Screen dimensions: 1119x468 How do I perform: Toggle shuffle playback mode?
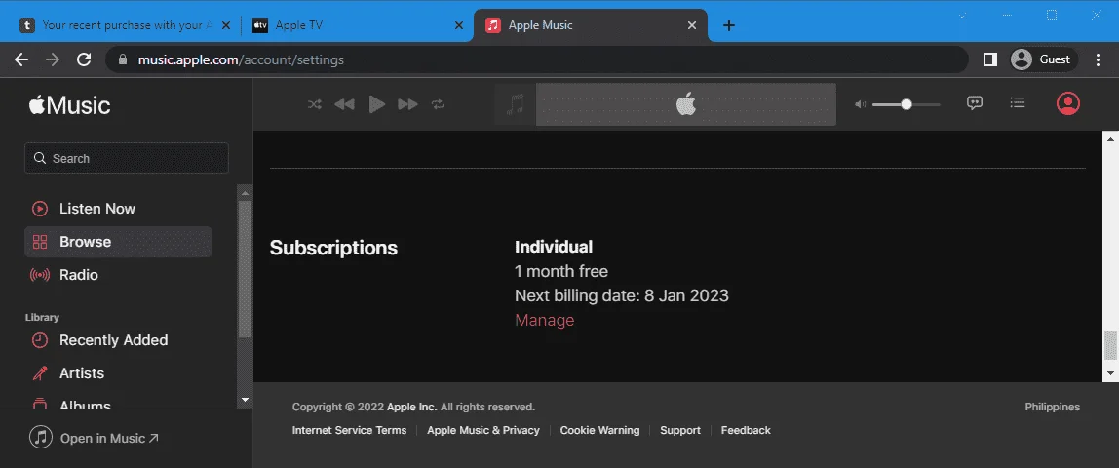(314, 104)
